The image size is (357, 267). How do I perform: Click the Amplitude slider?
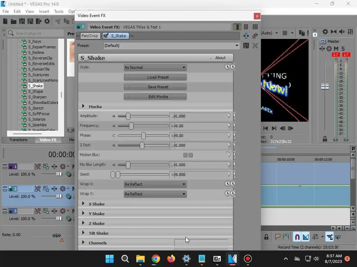(x=143, y=116)
